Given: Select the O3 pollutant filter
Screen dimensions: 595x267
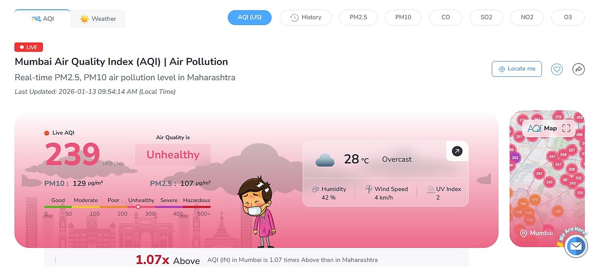Looking at the screenshot, I should click(x=568, y=17).
